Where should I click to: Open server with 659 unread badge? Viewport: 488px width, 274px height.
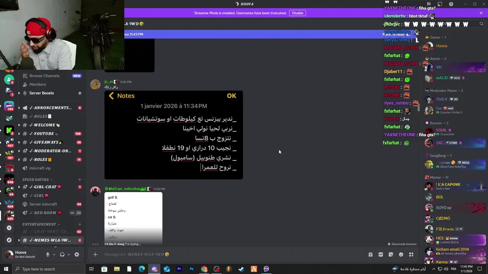click(9, 215)
